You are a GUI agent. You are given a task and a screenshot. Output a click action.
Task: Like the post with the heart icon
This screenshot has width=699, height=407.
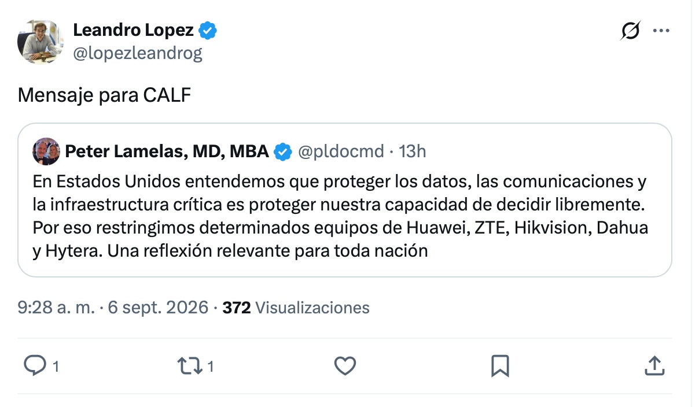(x=345, y=365)
